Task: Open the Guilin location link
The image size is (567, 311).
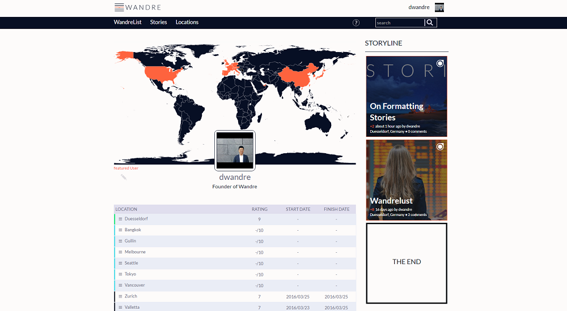Action: point(130,241)
